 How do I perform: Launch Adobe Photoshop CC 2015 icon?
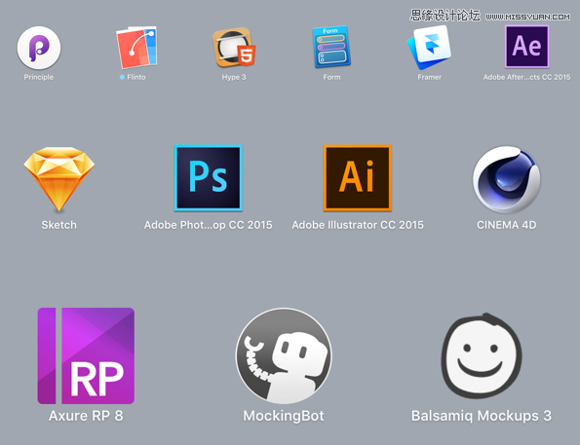[x=209, y=178]
